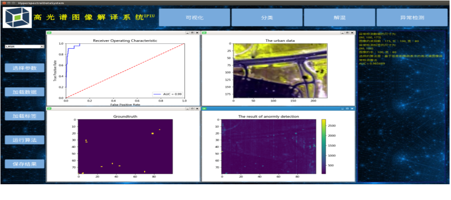This screenshot has width=451, height=200.
Task: Click the 加载标签 button
Action: [24, 116]
